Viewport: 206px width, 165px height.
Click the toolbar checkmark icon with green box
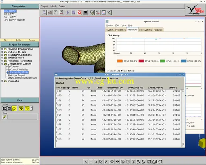[x=109, y=13]
